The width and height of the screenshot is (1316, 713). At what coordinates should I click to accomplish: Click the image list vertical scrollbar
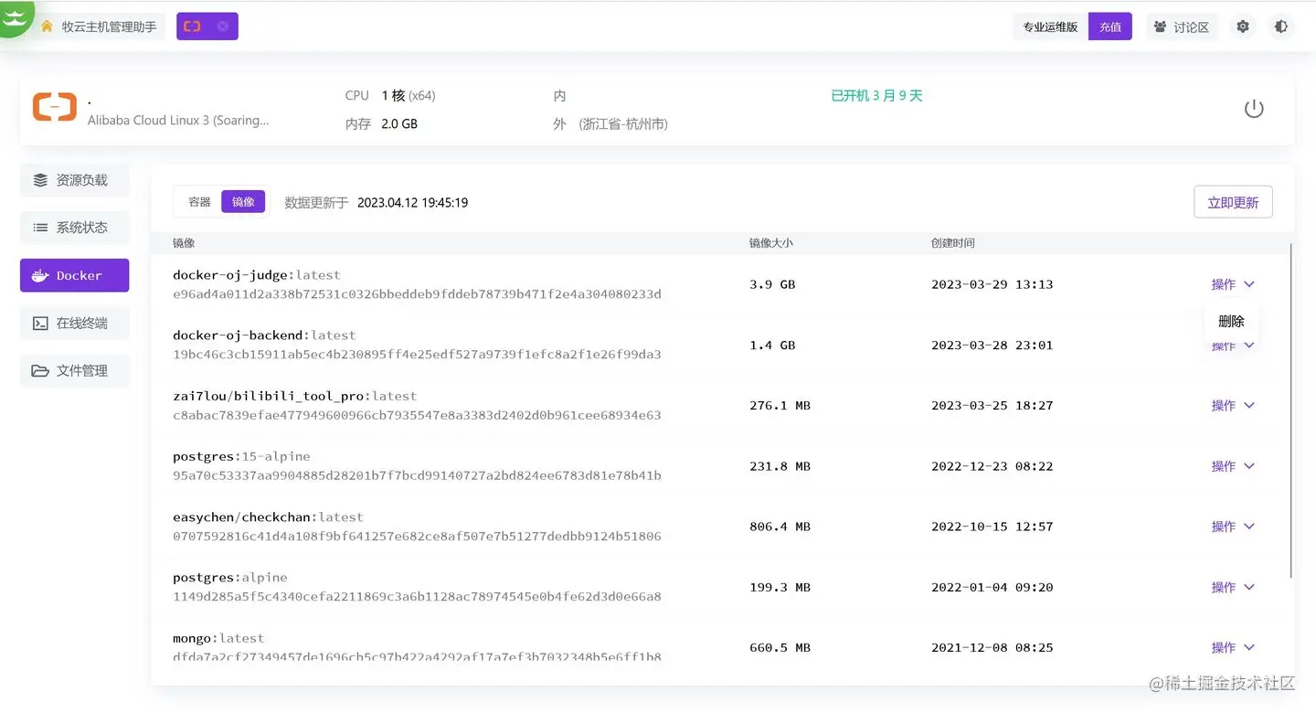1291,410
